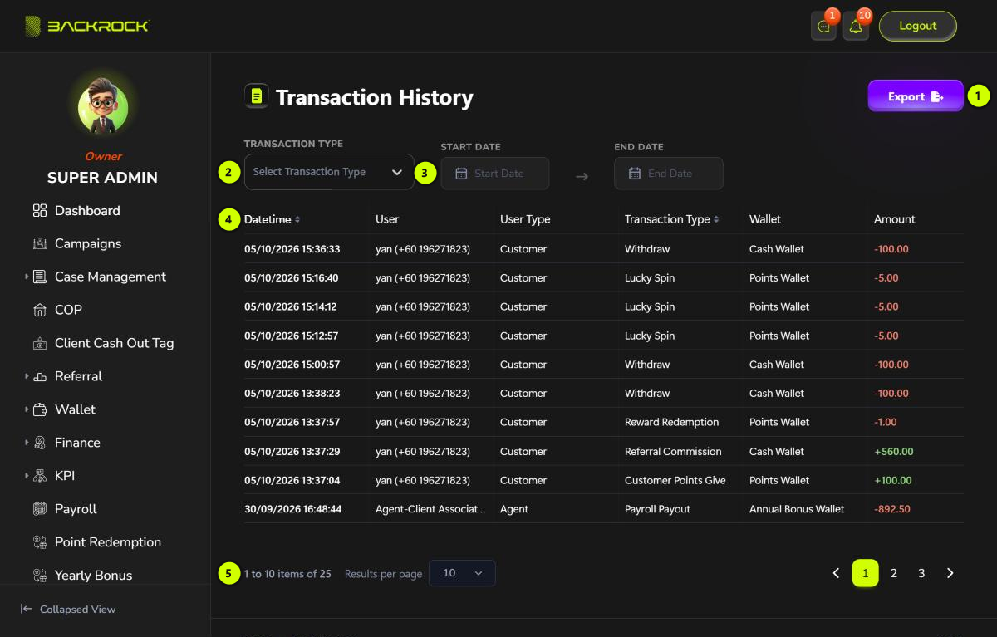The width and height of the screenshot is (997, 637).
Task: Open Campaigns from the sidebar
Action: (88, 244)
